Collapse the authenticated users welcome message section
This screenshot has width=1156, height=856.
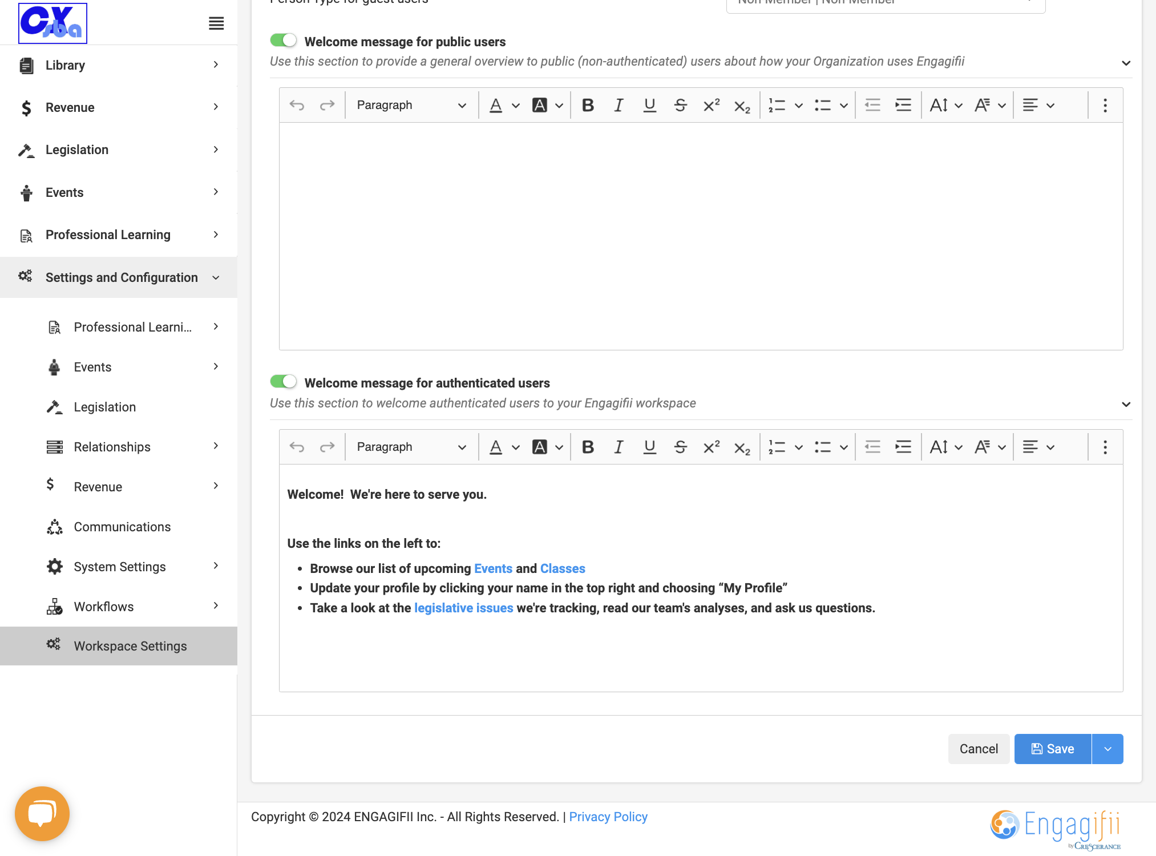tap(1126, 404)
